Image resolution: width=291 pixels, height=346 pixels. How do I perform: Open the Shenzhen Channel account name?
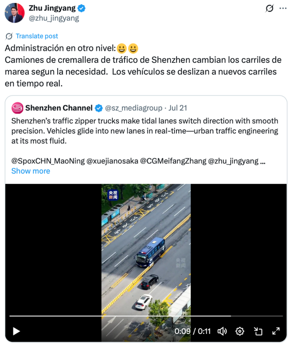pos(59,108)
